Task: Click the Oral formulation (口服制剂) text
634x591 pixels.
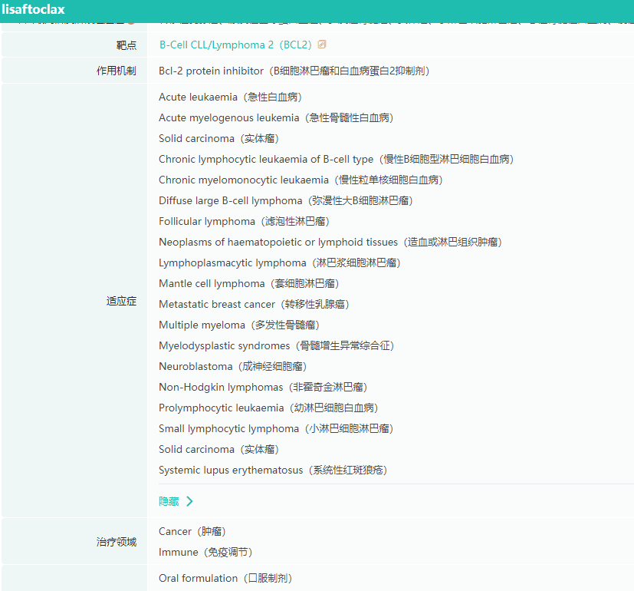Action: click(x=225, y=579)
